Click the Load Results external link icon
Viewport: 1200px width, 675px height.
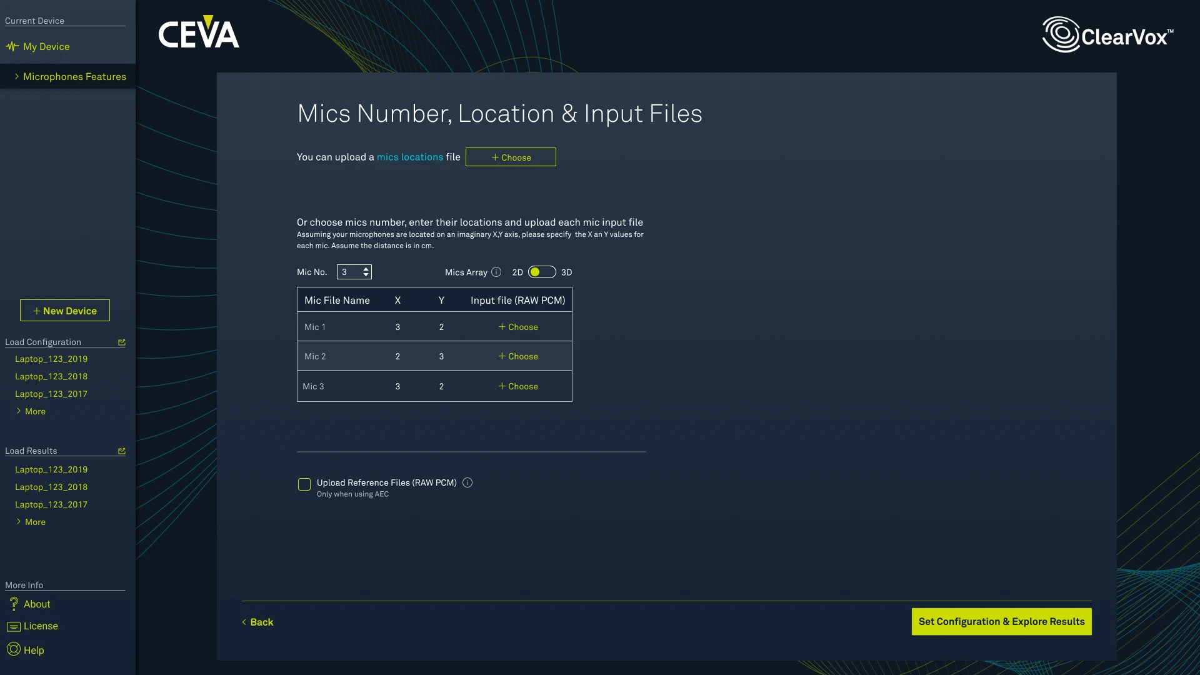122,451
